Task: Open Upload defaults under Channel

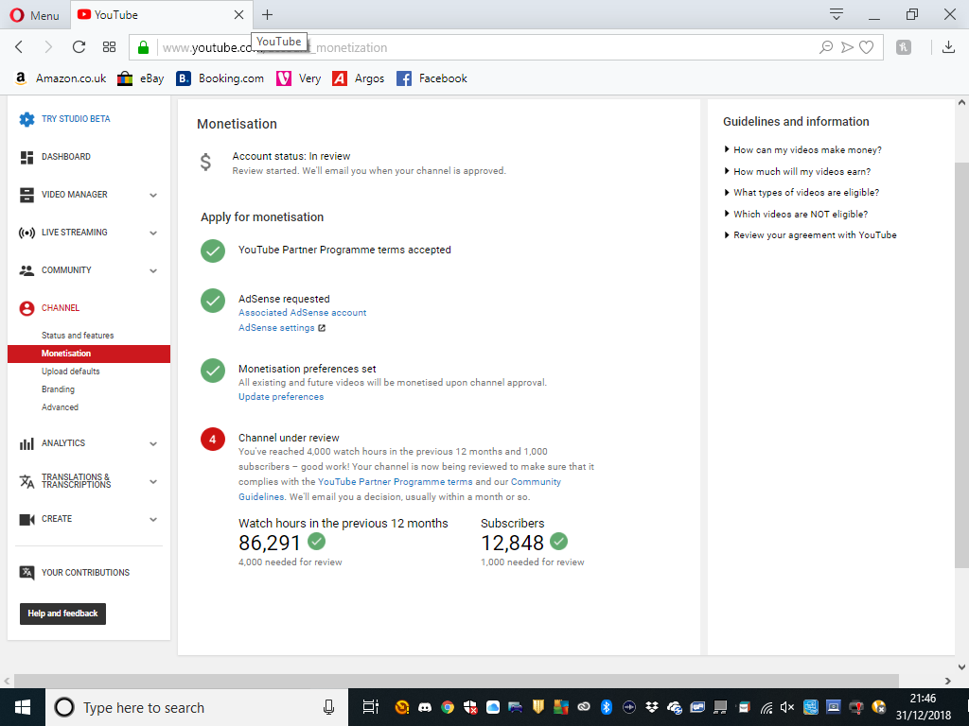Action: pyautogui.click(x=70, y=372)
